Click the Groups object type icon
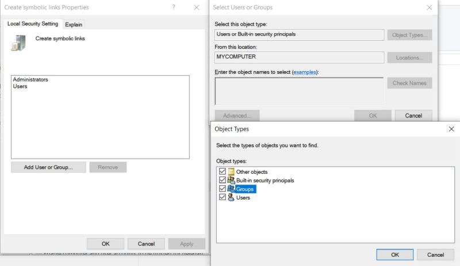The image size is (460, 266). pyautogui.click(x=231, y=189)
